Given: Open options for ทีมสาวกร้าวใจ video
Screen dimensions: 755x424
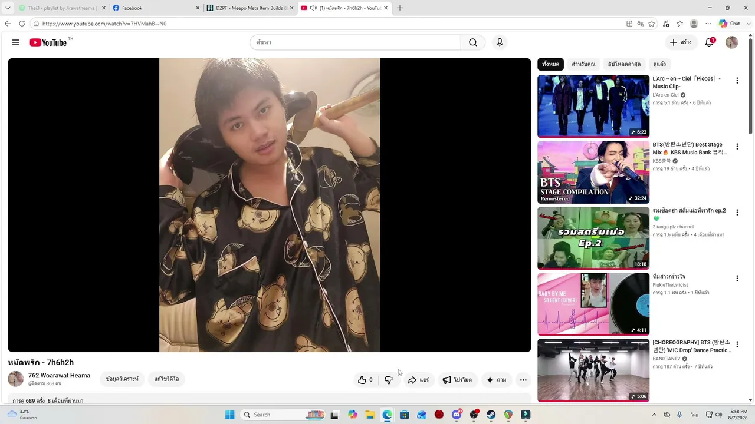Looking at the screenshot, I should (737, 279).
